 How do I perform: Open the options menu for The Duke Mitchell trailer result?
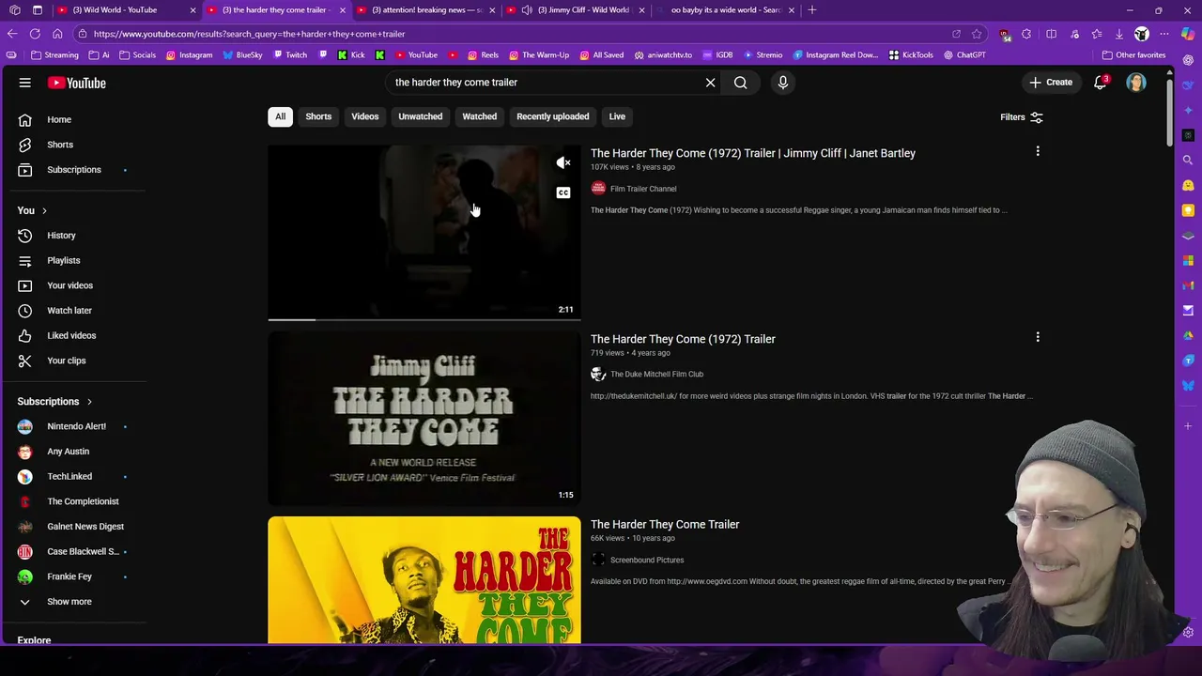[x=1038, y=337]
